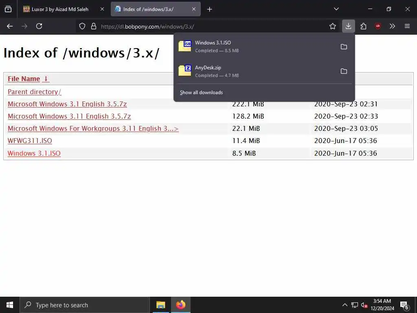Download Microsoft Windows 3.11 English 3.5.7z
The image size is (417, 313).
tap(69, 116)
